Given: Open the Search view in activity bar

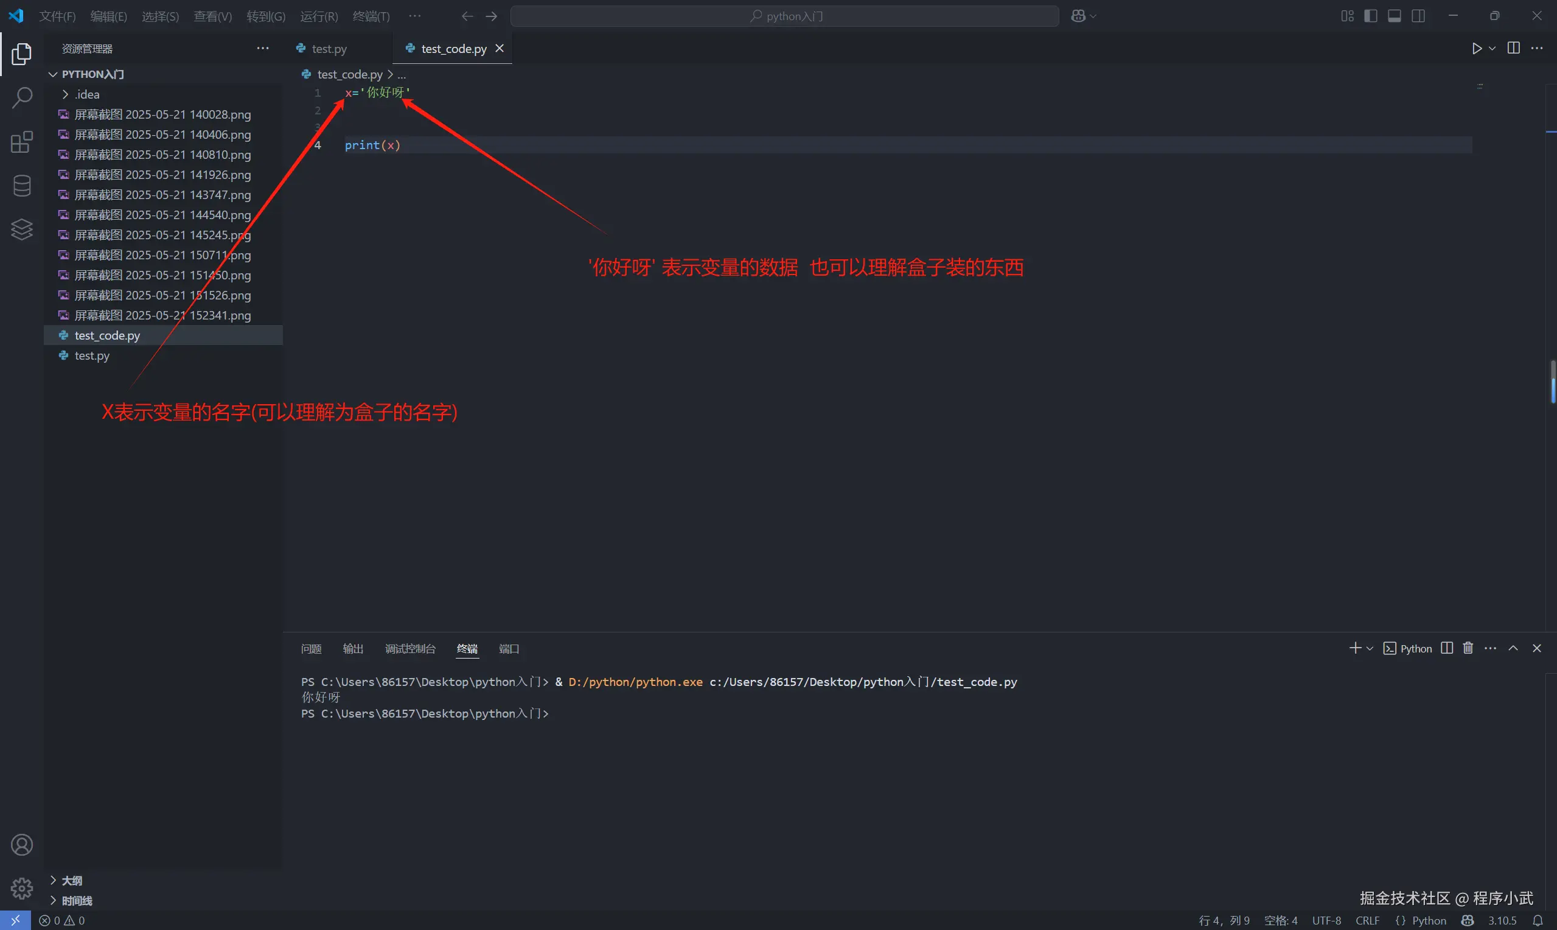Looking at the screenshot, I should pyautogui.click(x=22, y=98).
